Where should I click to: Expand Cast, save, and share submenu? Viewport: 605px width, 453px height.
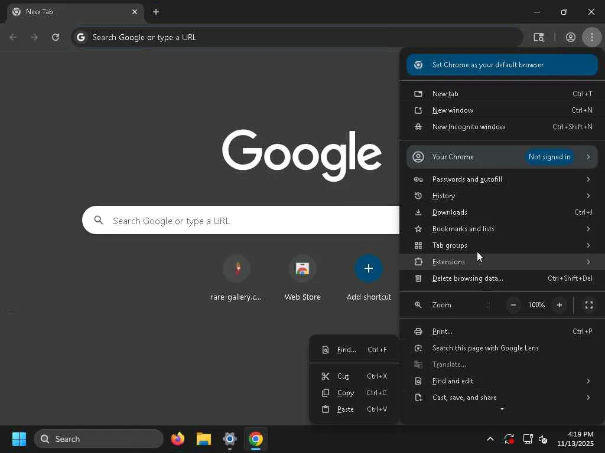[502, 398]
